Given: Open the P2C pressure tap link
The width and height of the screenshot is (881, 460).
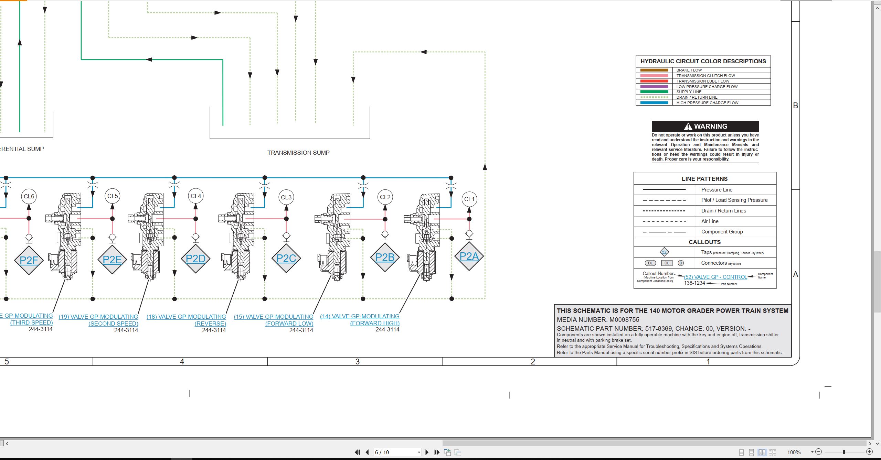Looking at the screenshot, I should (286, 258).
